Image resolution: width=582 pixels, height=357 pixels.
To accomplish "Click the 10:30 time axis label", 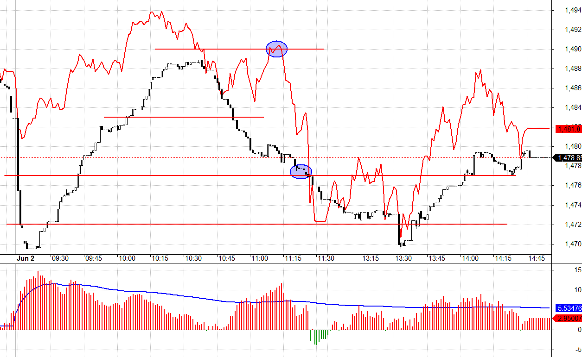I will click(193, 258).
